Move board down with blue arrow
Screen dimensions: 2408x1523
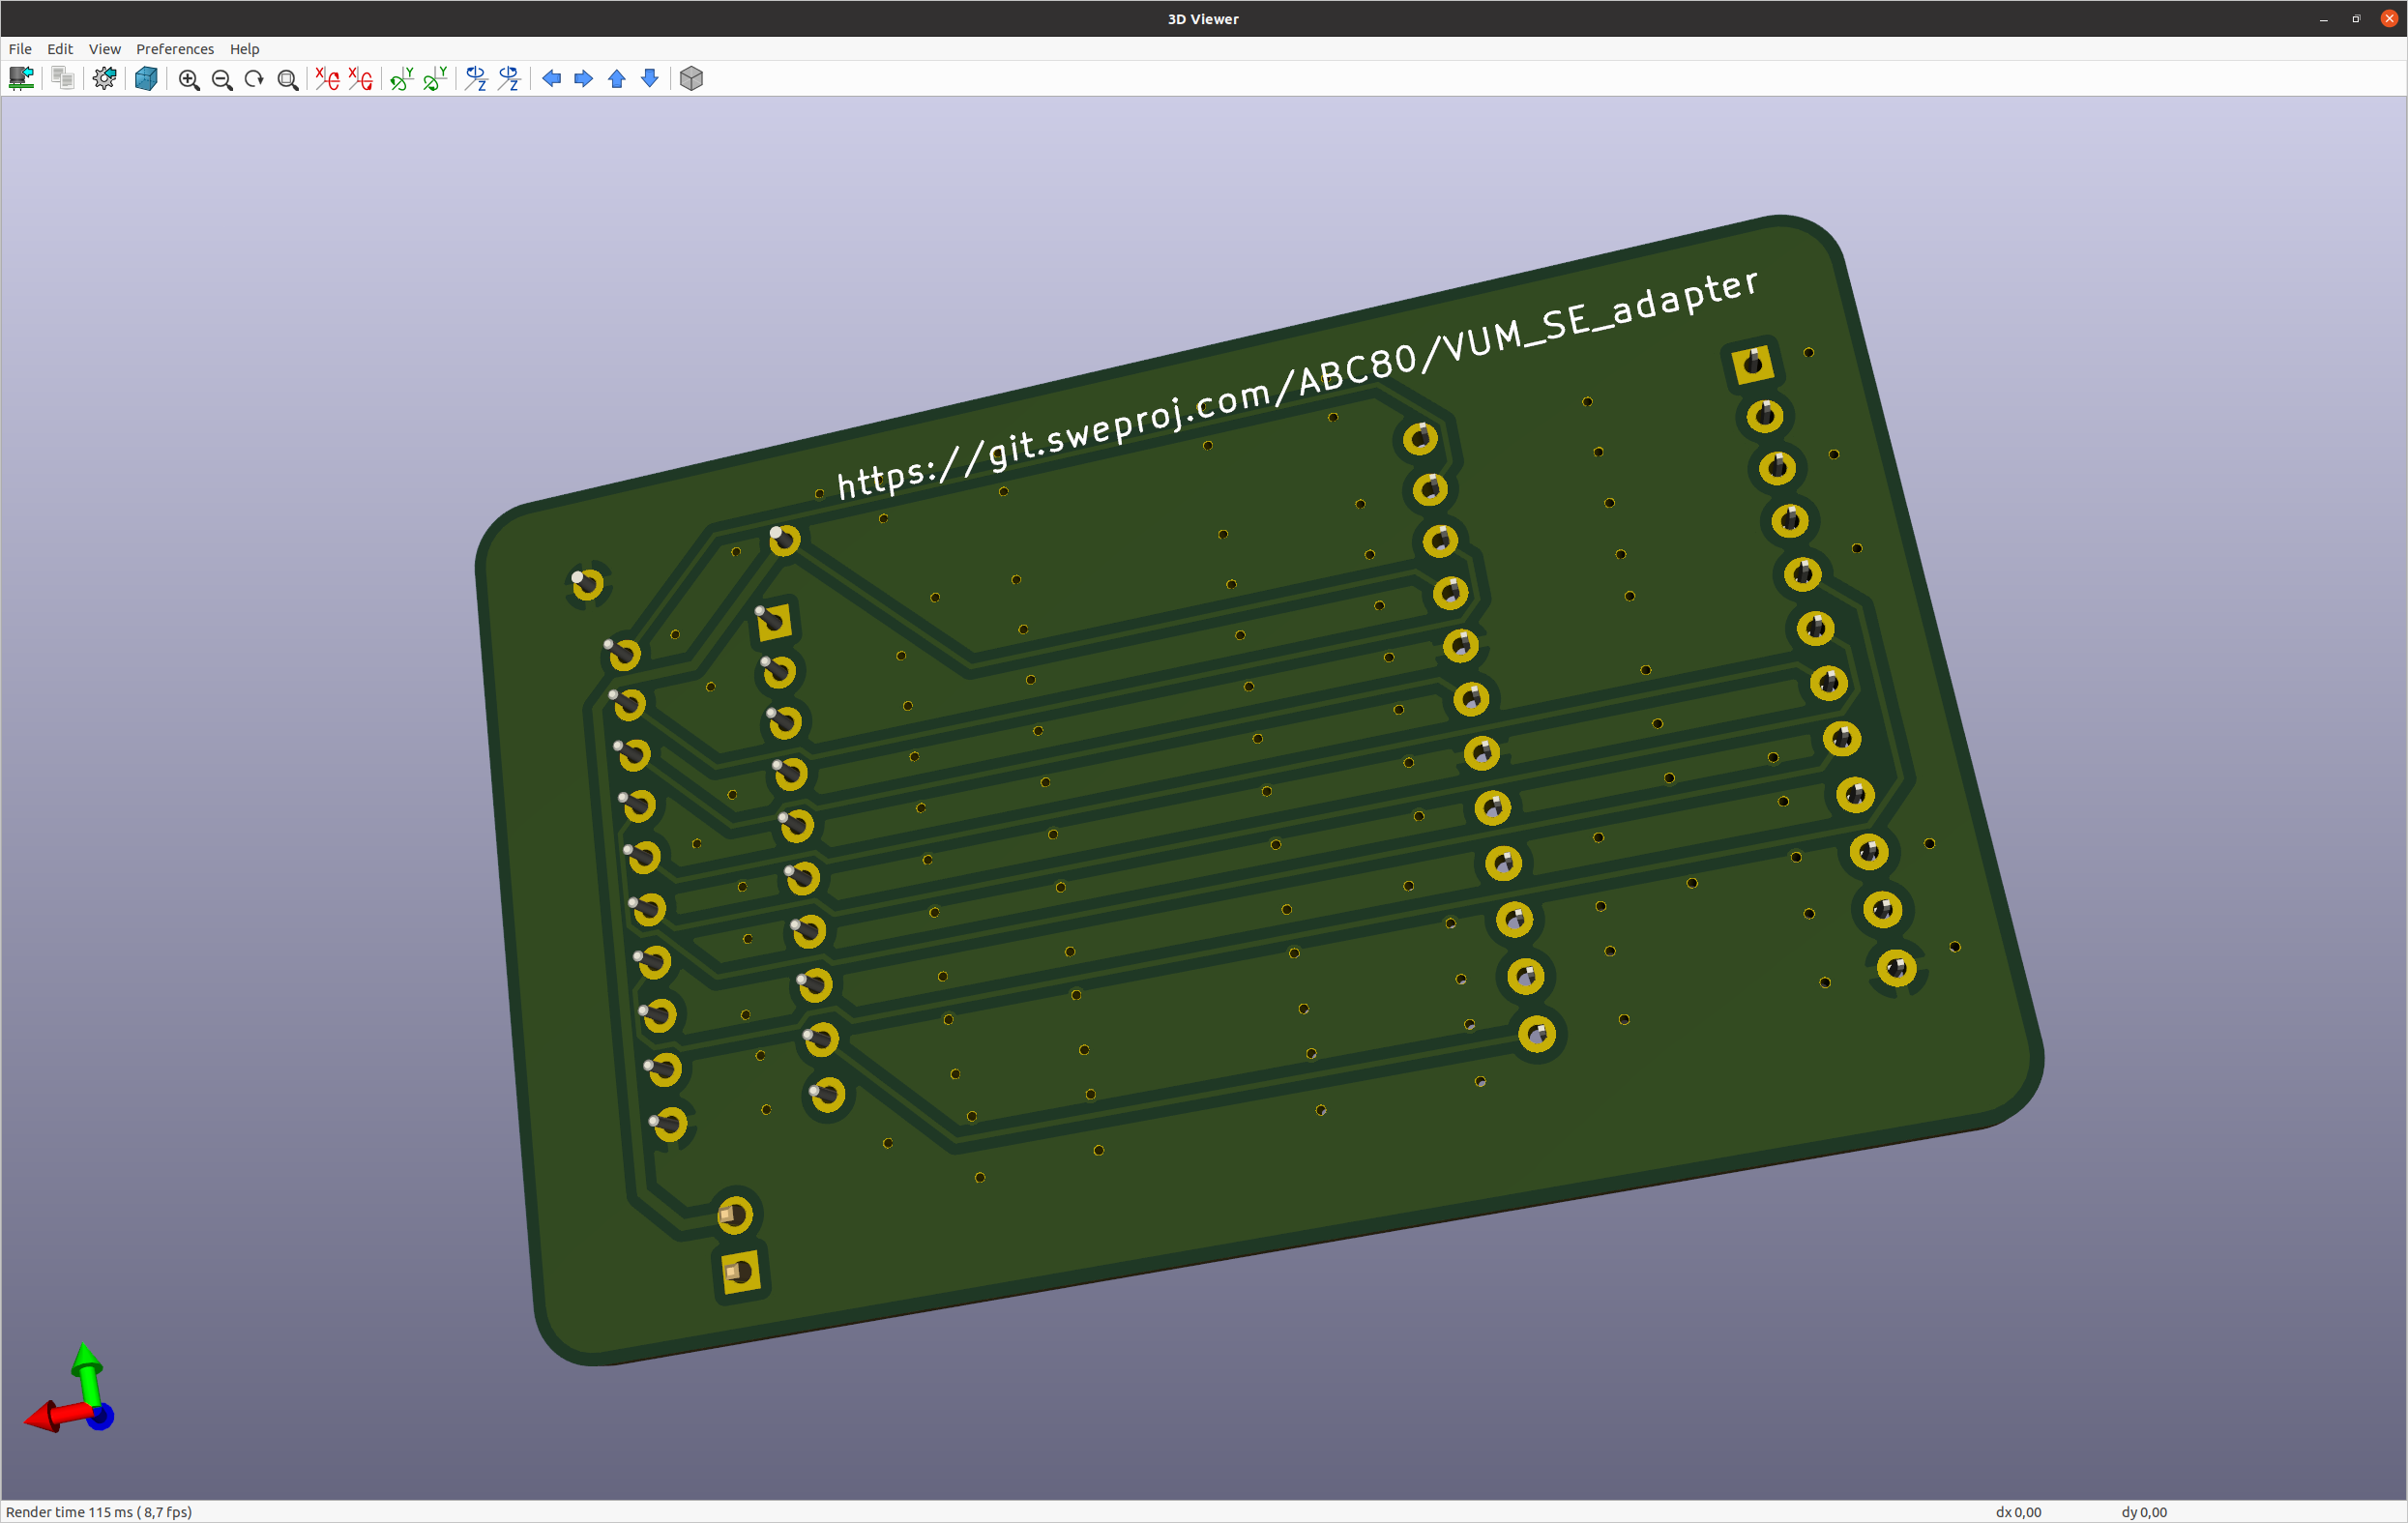(650, 79)
